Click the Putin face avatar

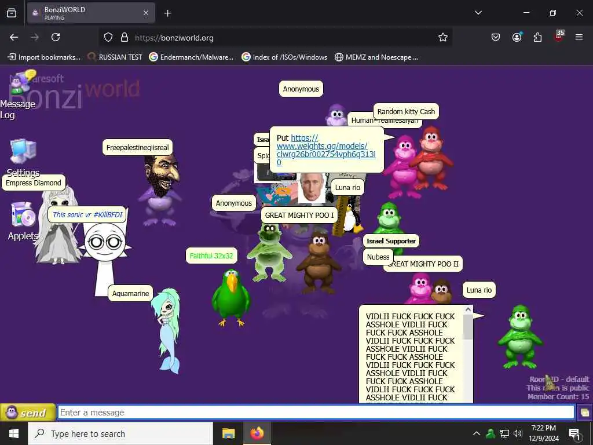pyautogui.click(x=311, y=187)
